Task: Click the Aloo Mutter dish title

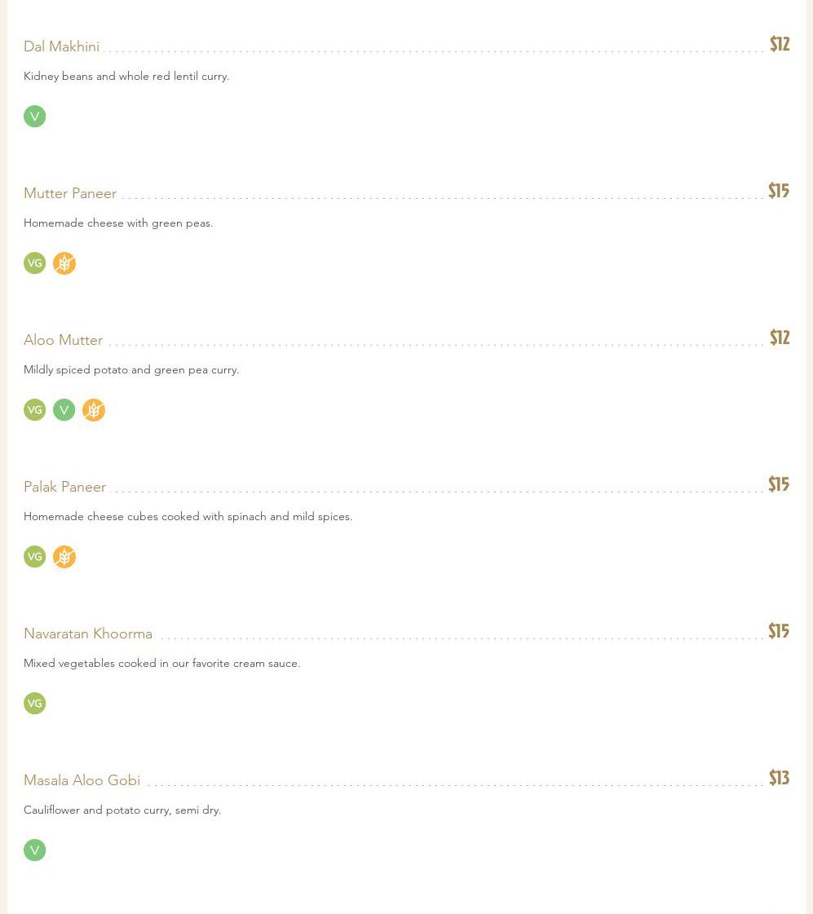Action: click(64, 340)
